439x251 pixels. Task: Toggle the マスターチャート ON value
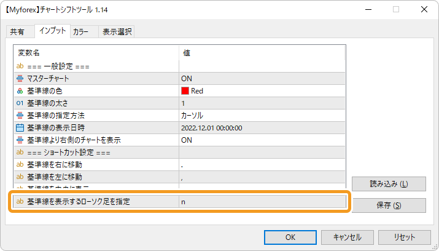click(x=262, y=79)
